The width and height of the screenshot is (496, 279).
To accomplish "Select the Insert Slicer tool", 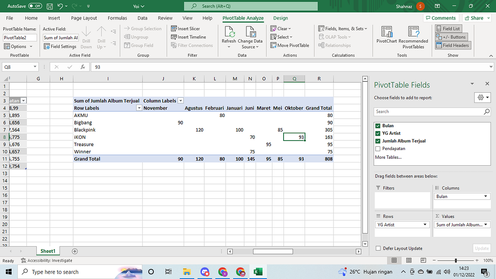I will [188, 28].
